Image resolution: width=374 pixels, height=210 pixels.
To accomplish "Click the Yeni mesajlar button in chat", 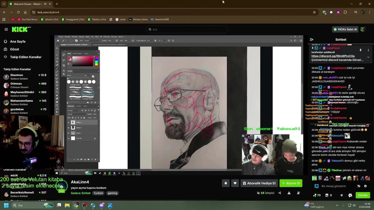I will 340,124.
